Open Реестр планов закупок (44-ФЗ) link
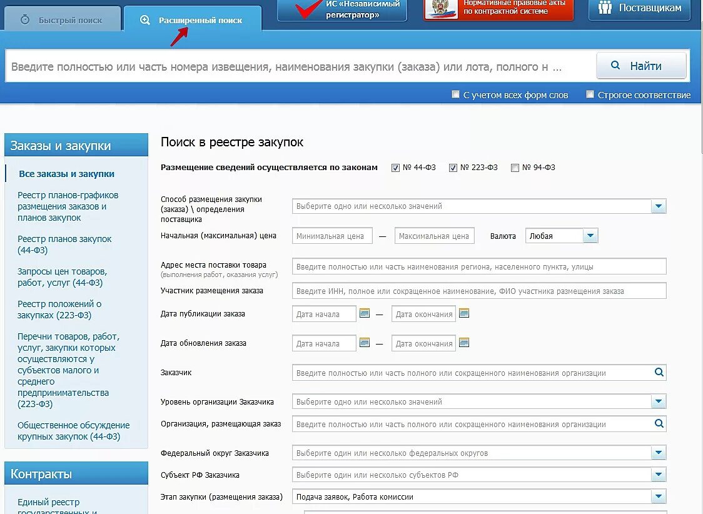This screenshot has height=514, width=703. point(64,244)
